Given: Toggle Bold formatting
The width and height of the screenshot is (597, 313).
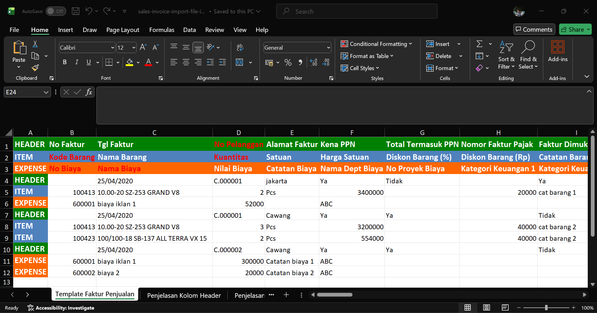Looking at the screenshot, I should tap(65, 62).
